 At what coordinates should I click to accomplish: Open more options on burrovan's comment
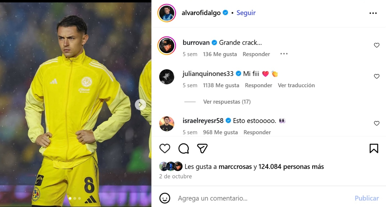pyautogui.click(x=284, y=54)
